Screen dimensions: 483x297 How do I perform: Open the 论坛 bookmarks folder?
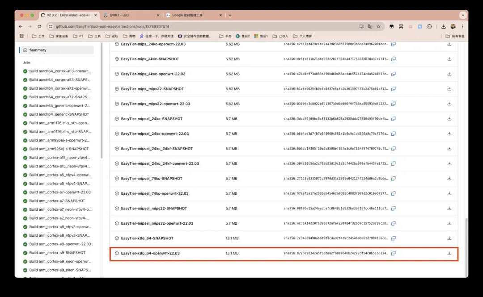pos(112,36)
